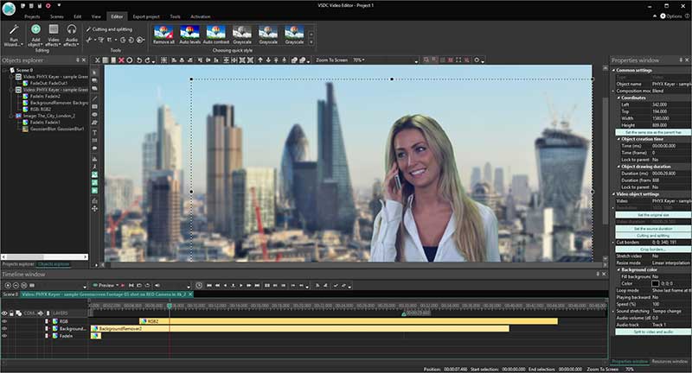Click the red record icon in title bar
The image size is (692, 373).
point(48,6)
